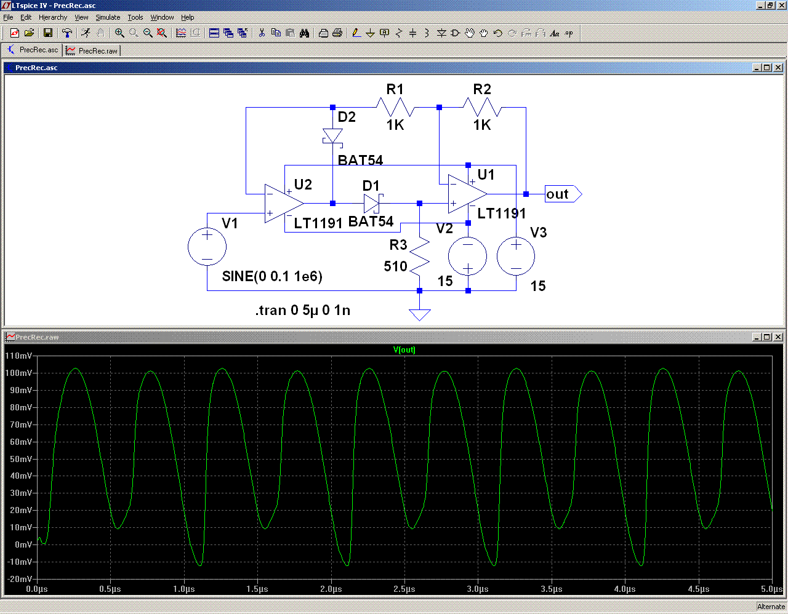
Task: Click the .tran 0 5µ 0 1n directive text
Action: pyautogui.click(x=302, y=310)
